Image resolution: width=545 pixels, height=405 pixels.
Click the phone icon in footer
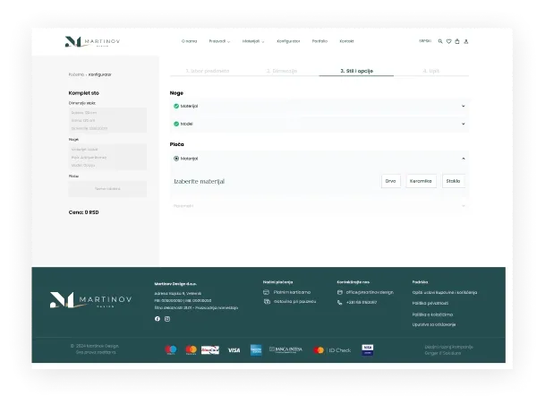point(339,302)
